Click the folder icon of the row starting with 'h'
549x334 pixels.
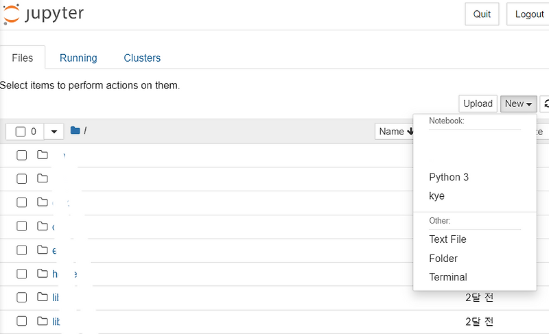point(43,274)
